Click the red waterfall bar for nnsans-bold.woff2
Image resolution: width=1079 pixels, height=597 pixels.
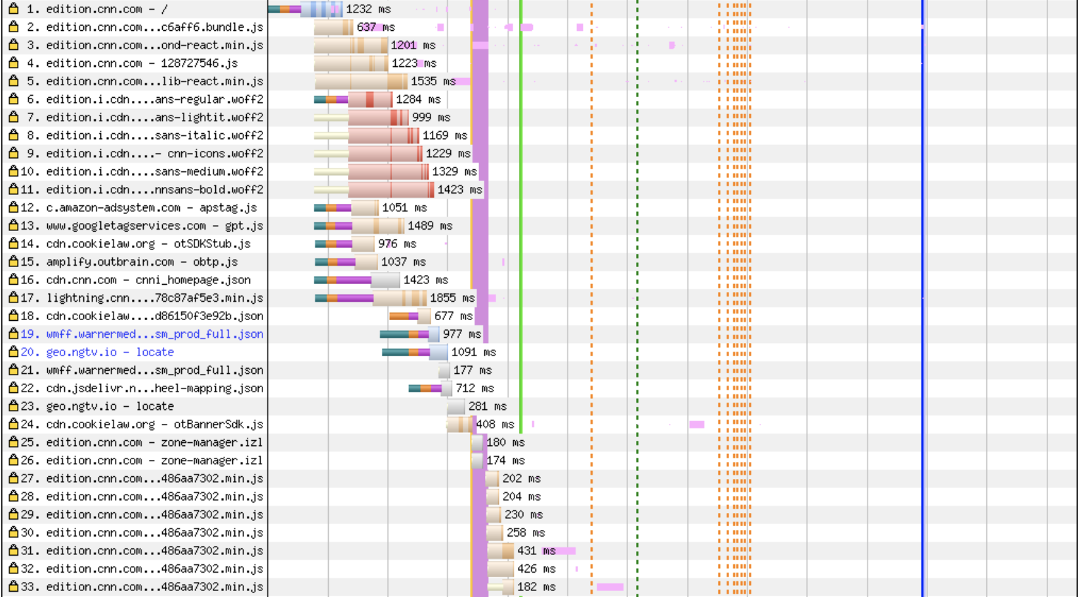[391, 190]
